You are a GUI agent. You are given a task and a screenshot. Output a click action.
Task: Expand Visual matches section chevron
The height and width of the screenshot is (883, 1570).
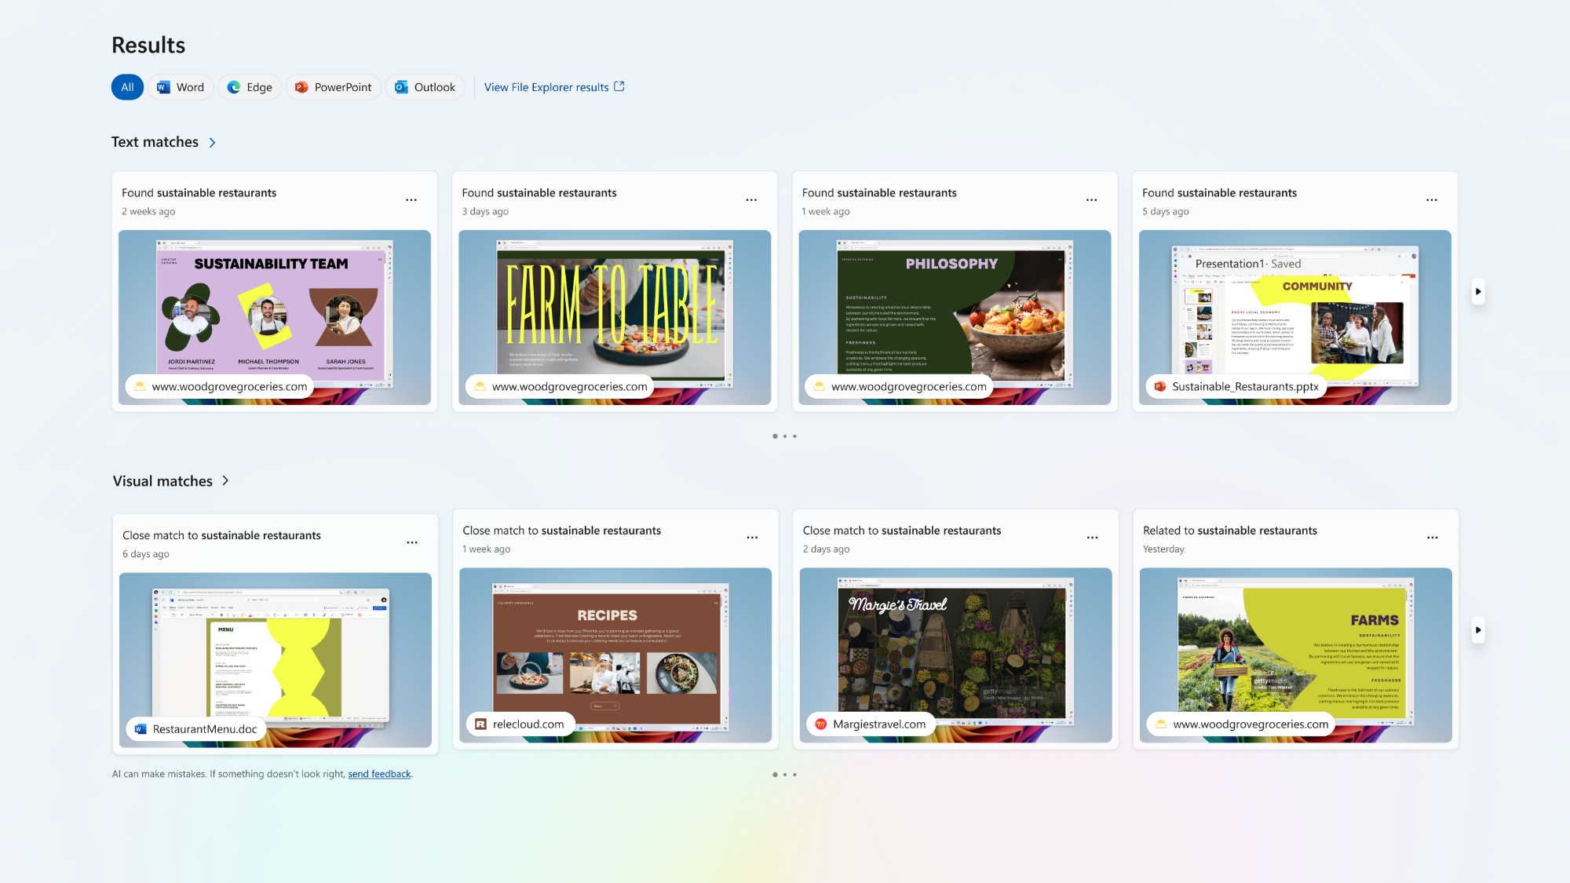coord(225,480)
